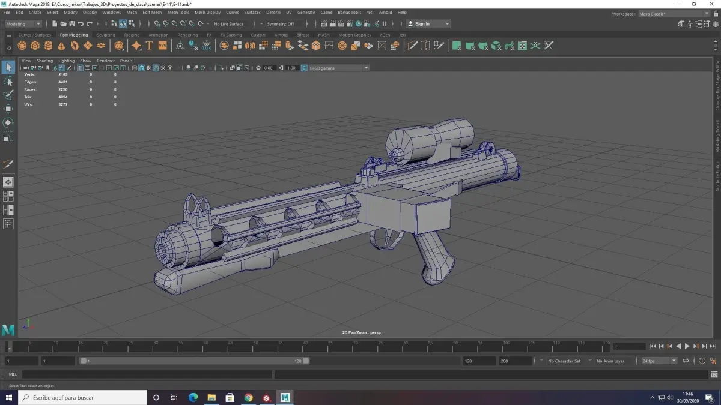The image size is (721, 405).
Task: Click the current frame input field
Action: (x=630, y=346)
